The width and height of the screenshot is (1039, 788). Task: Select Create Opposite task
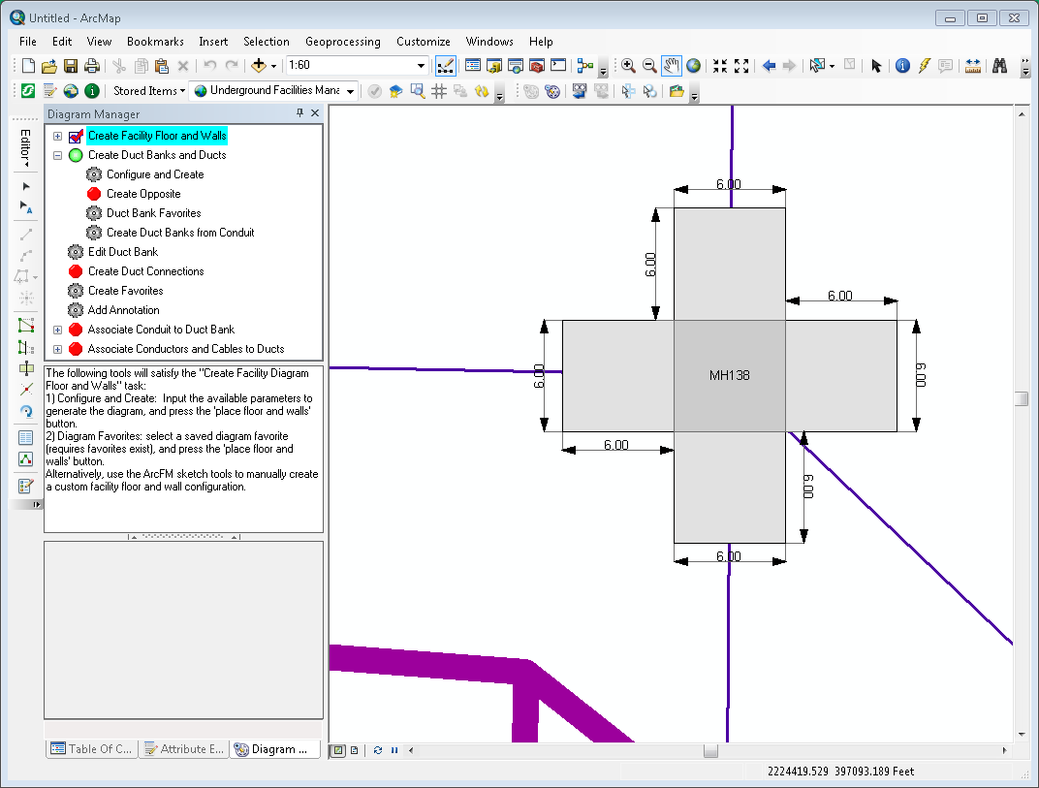(x=143, y=194)
